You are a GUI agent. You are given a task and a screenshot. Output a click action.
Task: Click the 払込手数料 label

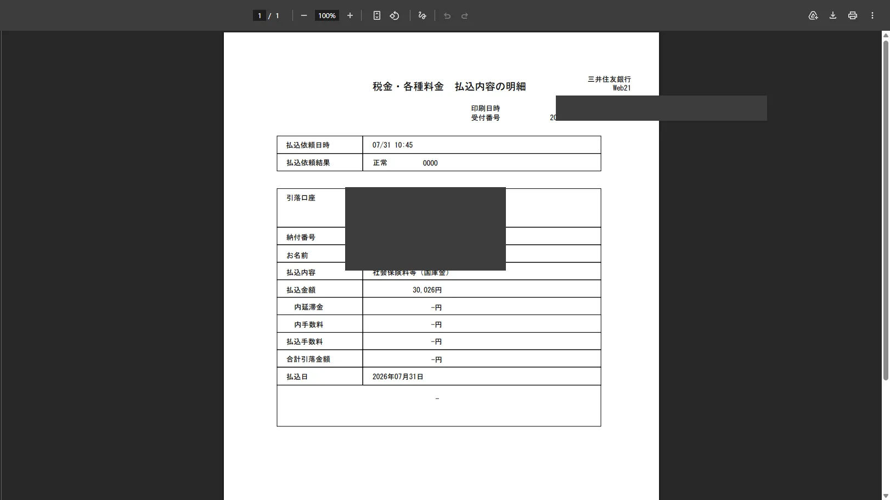click(x=305, y=342)
